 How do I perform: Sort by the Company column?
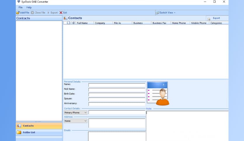coord(103,23)
